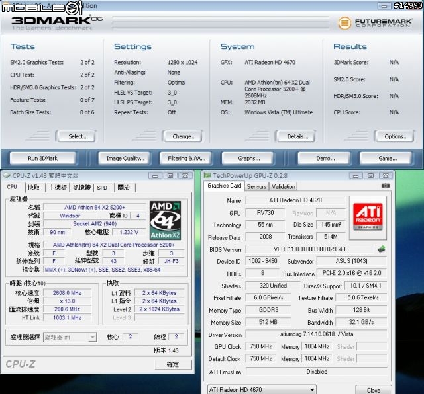Image resolution: width=424 pixels, height=394 pixels.
Task: Click the Close button in GPU-Z
Action: click(374, 390)
